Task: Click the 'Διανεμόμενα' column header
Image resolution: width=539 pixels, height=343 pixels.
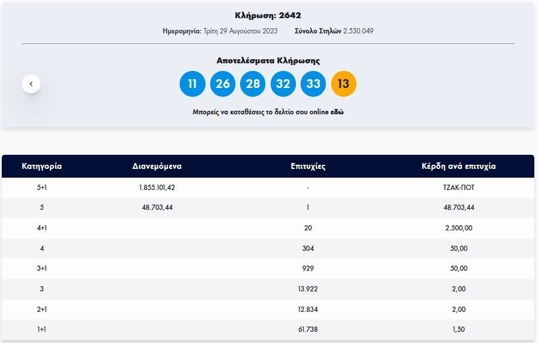Action: tap(157, 166)
